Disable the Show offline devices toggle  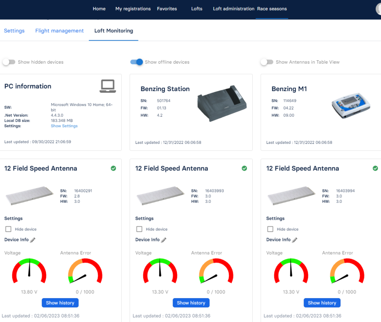coord(137,62)
